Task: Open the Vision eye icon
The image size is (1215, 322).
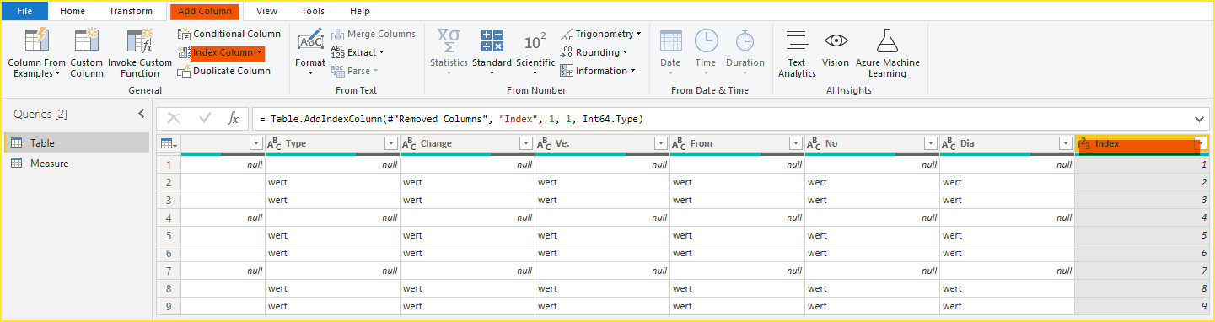Action: click(836, 40)
